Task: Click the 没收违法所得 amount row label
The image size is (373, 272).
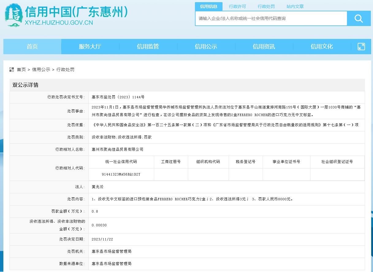Action: pos(57,225)
